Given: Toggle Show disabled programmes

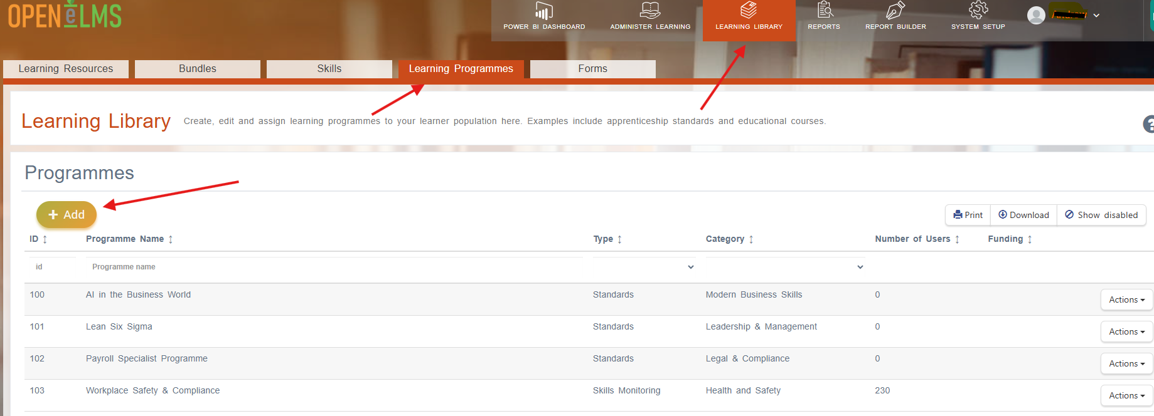Looking at the screenshot, I should pyautogui.click(x=1101, y=215).
